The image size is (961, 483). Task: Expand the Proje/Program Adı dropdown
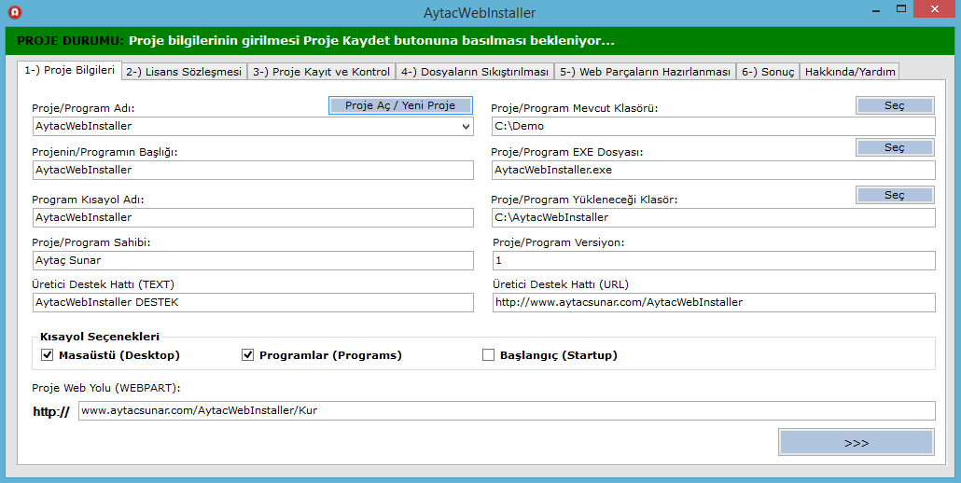[x=466, y=126]
